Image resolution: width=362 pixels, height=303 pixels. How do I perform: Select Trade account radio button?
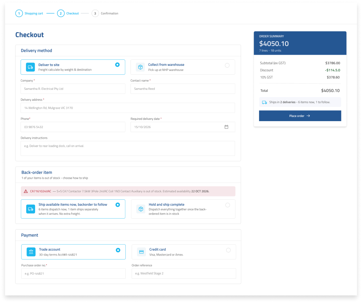[118, 250]
